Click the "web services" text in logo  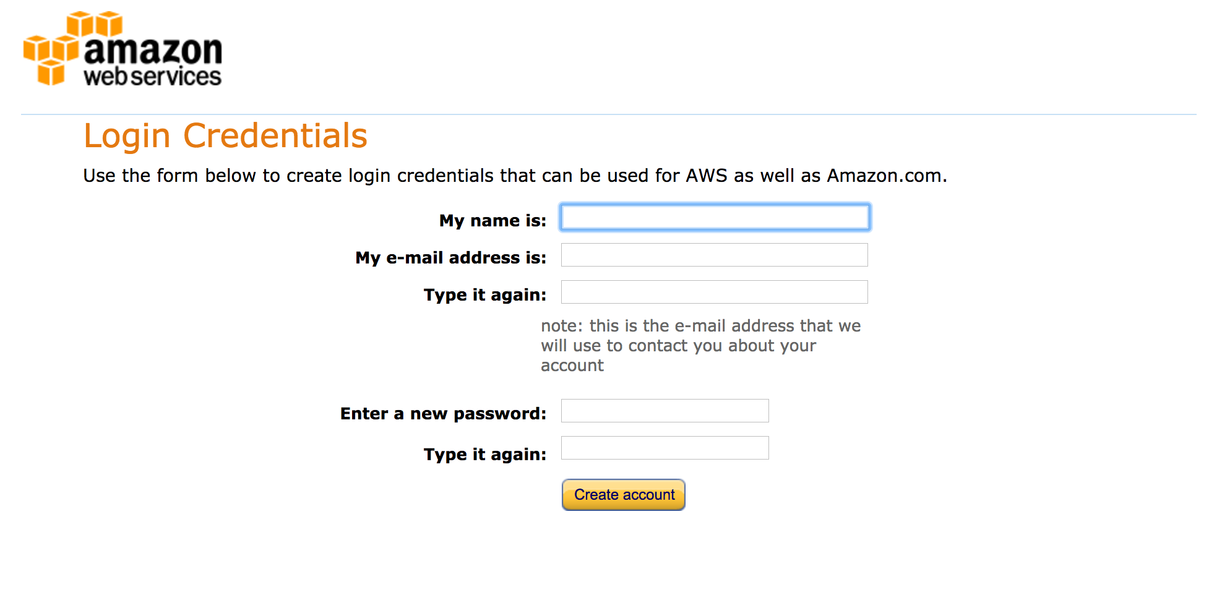coord(152,77)
